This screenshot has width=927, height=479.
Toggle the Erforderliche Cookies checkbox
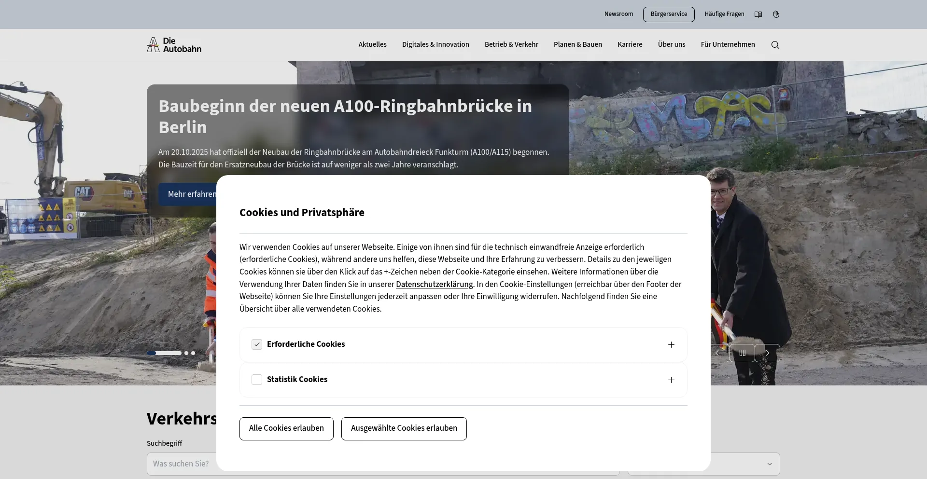click(x=257, y=344)
